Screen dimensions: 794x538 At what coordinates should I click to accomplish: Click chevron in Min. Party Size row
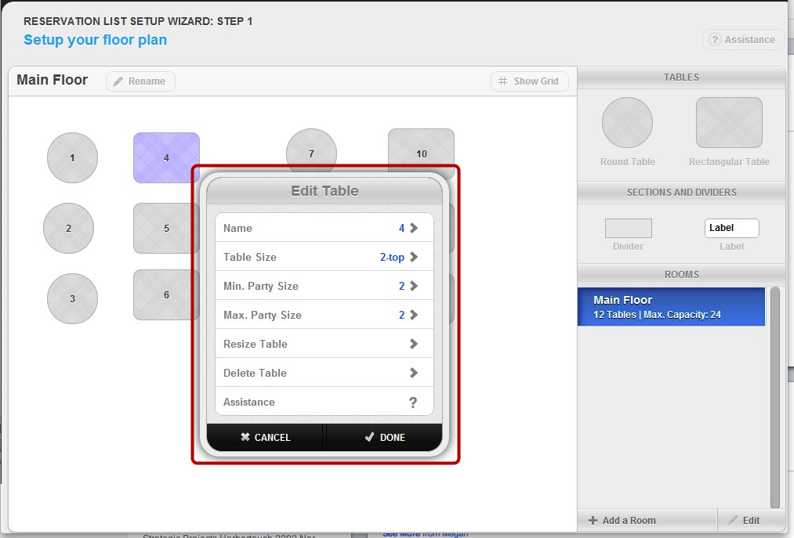[x=414, y=286]
